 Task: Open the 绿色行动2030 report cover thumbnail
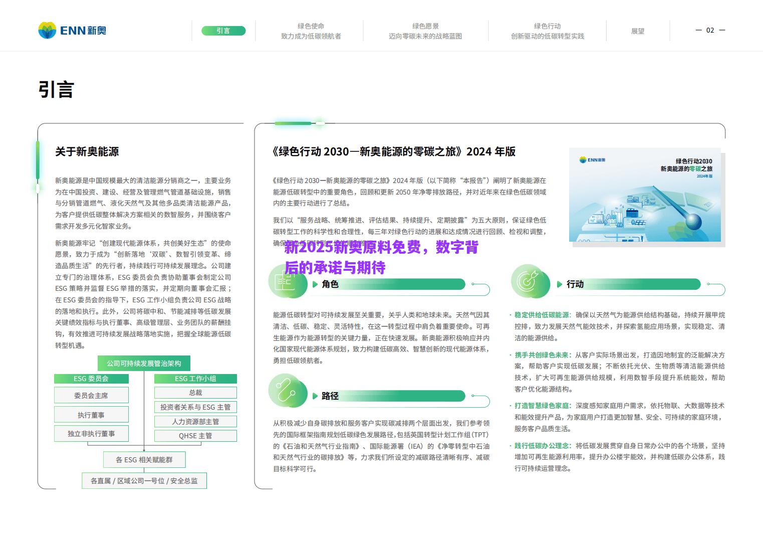click(x=645, y=195)
